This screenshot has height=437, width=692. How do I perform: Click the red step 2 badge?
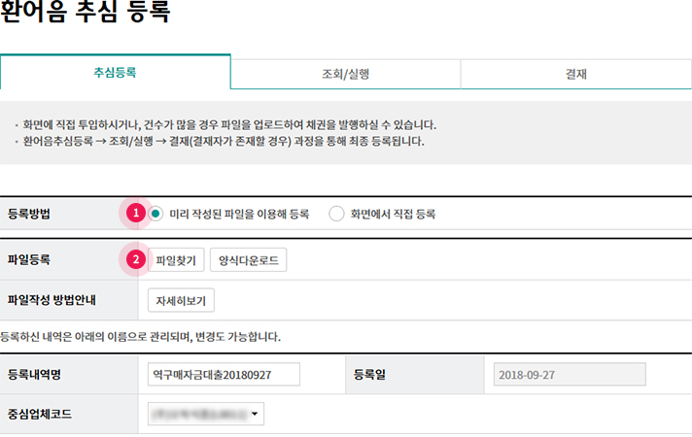click(137, 259)
